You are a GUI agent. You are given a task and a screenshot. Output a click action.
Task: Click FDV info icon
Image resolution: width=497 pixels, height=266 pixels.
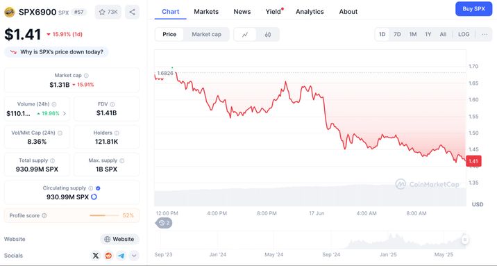tap(112, 104)
